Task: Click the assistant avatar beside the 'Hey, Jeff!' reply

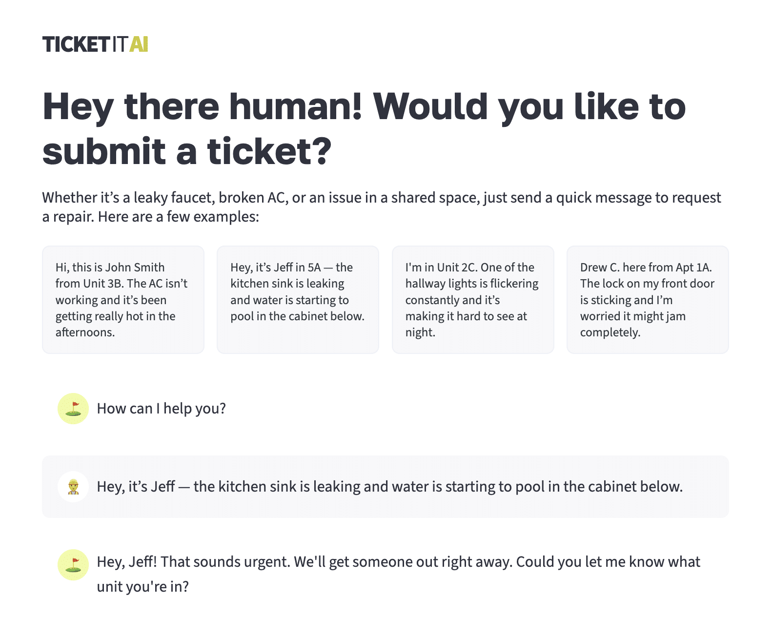Action: pyautogui.click(x=73, y=565)
